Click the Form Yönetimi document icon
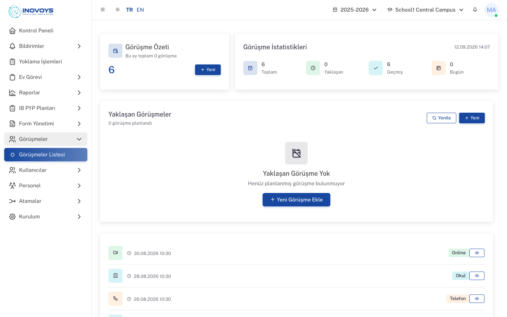The height and width of the screenshot is (317, 507). pos(12,124)
